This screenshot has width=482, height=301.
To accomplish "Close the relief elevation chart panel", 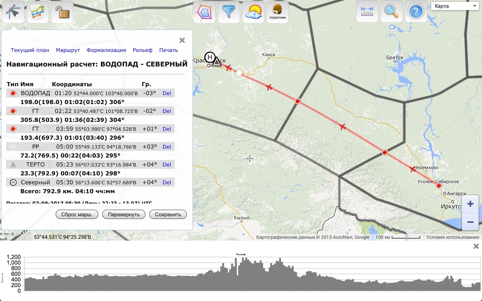I will pos(476,246).
